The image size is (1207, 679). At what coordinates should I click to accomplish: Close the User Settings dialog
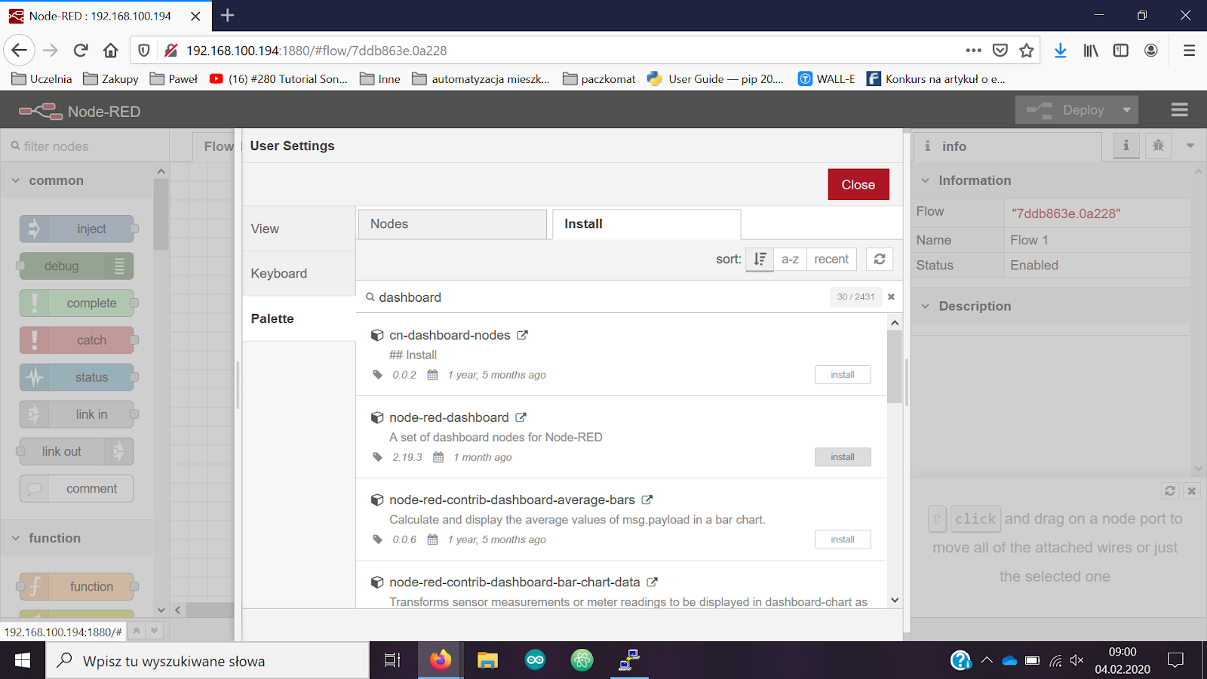pos(858,184)
